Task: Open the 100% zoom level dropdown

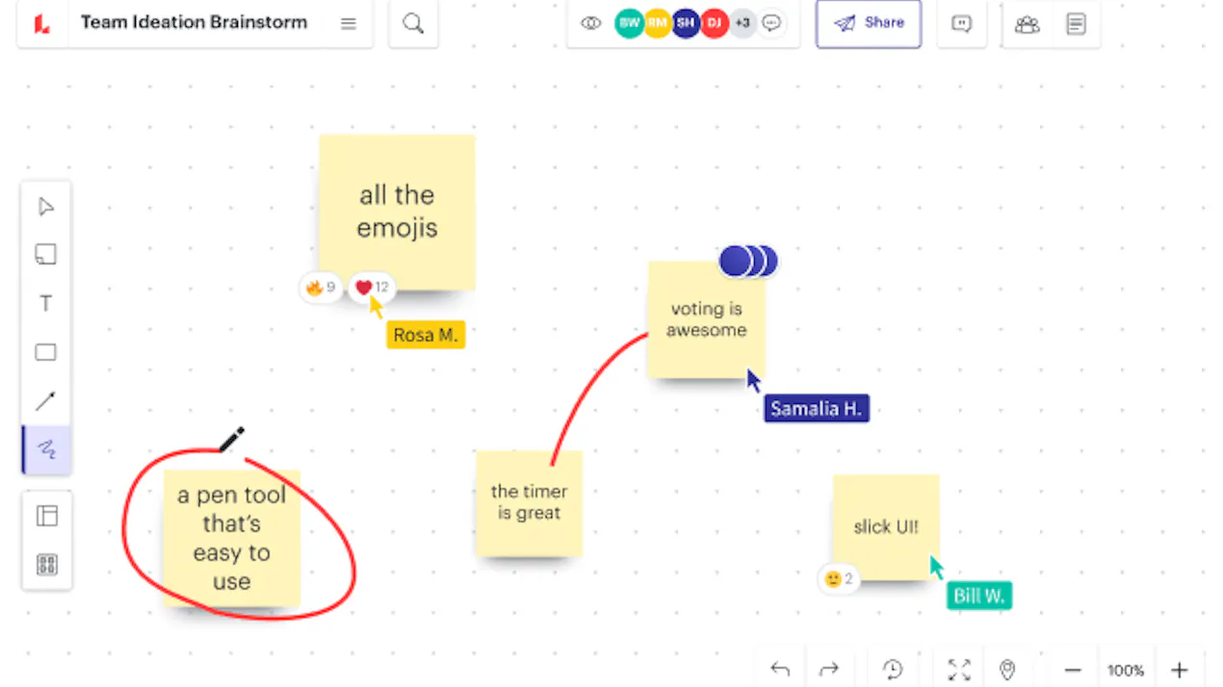Action: (x=1126, y=671)
